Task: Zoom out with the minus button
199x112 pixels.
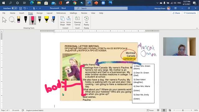Action: 174,110
